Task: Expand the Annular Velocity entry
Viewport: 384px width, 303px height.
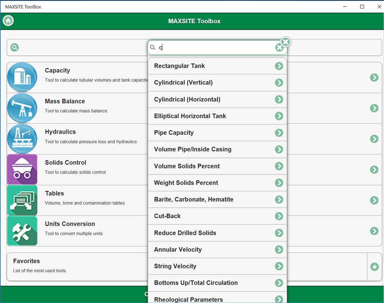Action: pyautogui.click(x=279, y=249)
